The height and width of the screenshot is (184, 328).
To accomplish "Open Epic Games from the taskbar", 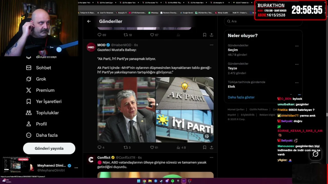I will click(x=178, y=181).
